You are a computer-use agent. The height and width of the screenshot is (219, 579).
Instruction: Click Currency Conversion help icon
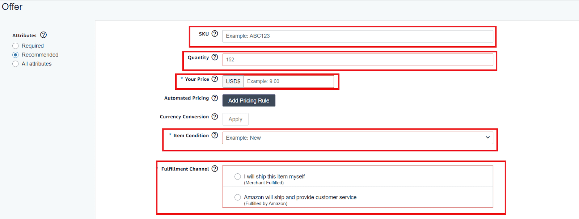click(215, 117)
